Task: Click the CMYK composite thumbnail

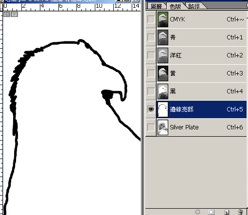Action: tap(163, 19)
